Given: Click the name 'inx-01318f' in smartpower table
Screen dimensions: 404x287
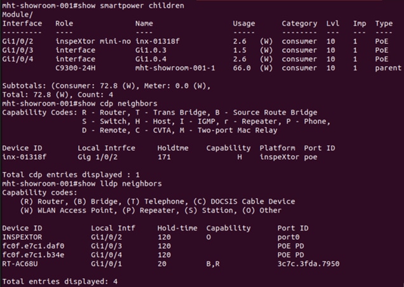Looking at the screenshot, I should click(158, 41).
